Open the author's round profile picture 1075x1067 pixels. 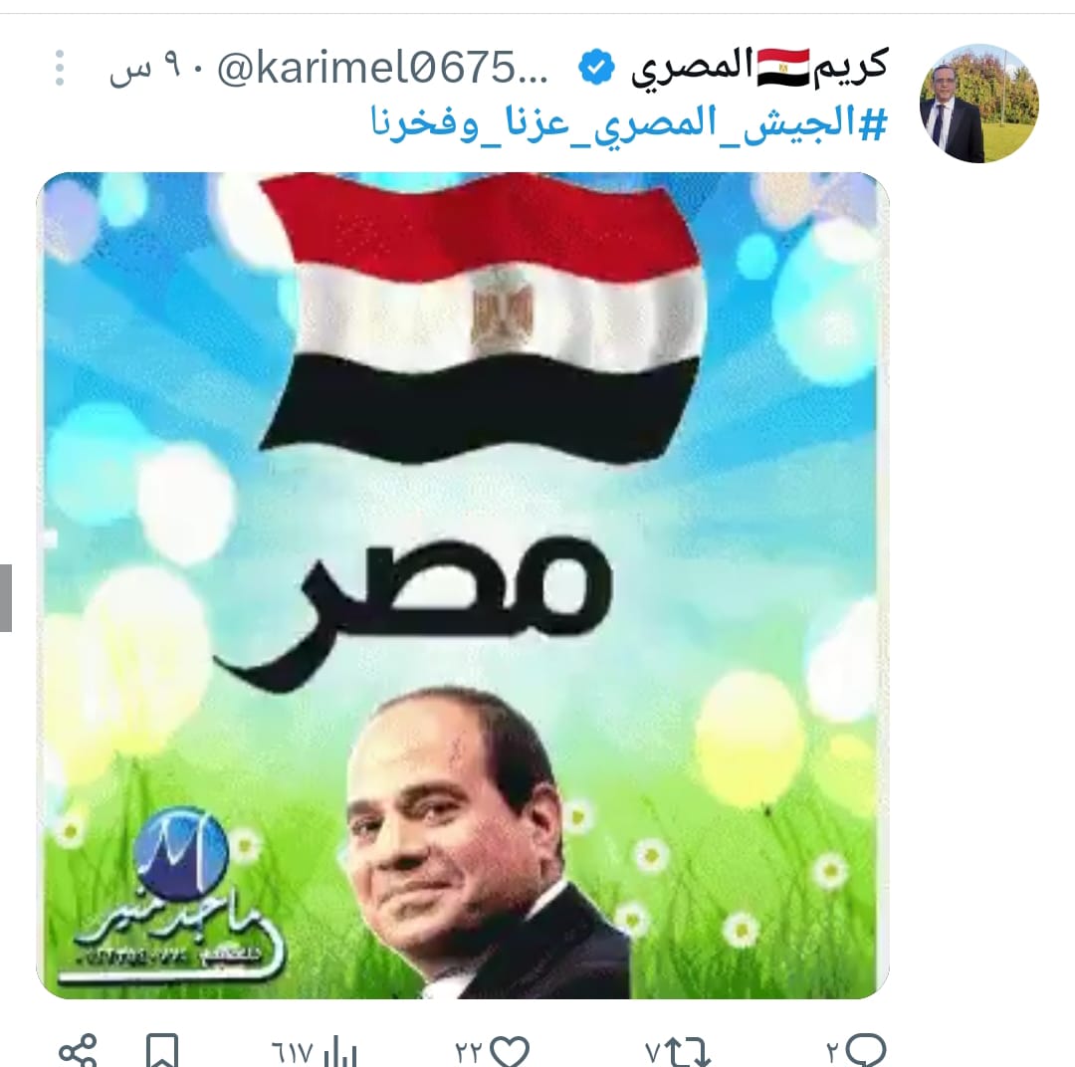[x=979, y=104]
